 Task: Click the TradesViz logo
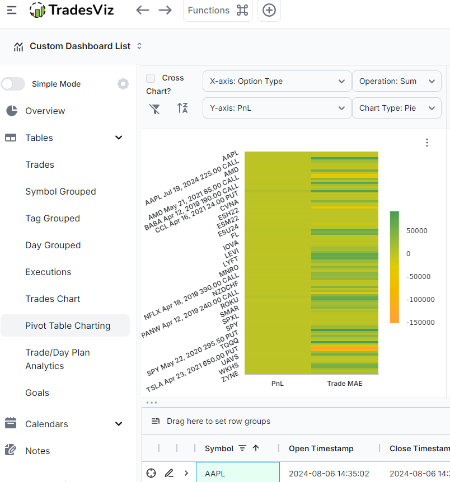click(72, 10)
